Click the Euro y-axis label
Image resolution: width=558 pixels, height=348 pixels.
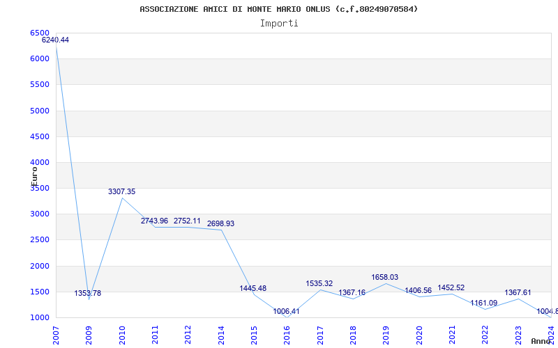point(34,177)
